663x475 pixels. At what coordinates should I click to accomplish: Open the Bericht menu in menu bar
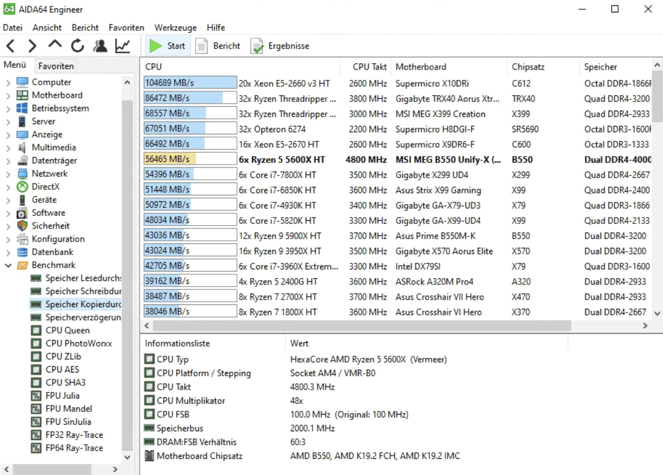coord(85,28)
